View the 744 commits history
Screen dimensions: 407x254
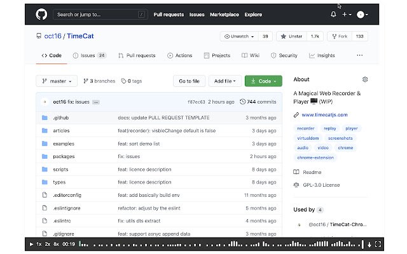(258, 102)
